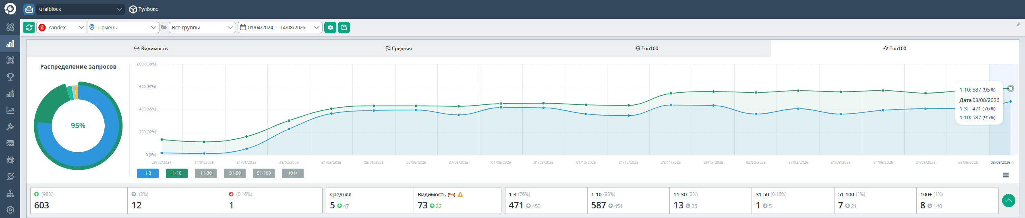Viewport: 1025px width, 218px height.
Task: Open the green settings gear button
Action: point(330,27)
